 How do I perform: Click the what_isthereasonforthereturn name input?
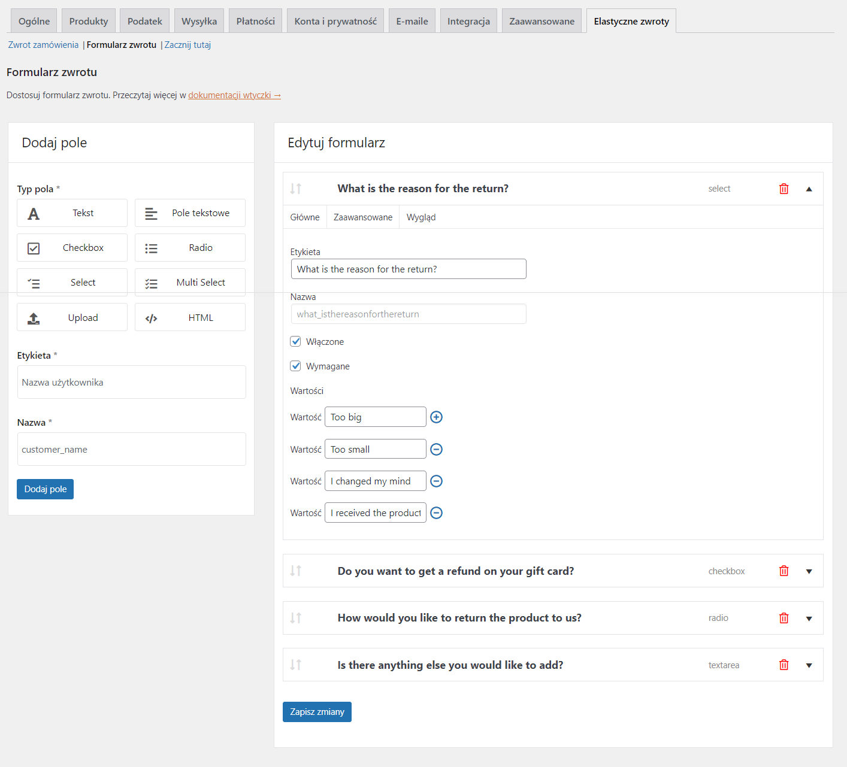click(x=409, y=314)
